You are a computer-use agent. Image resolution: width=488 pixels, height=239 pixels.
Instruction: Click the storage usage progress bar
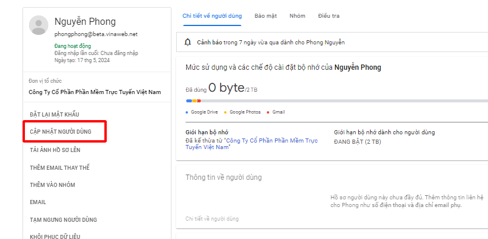coord(332,101)
